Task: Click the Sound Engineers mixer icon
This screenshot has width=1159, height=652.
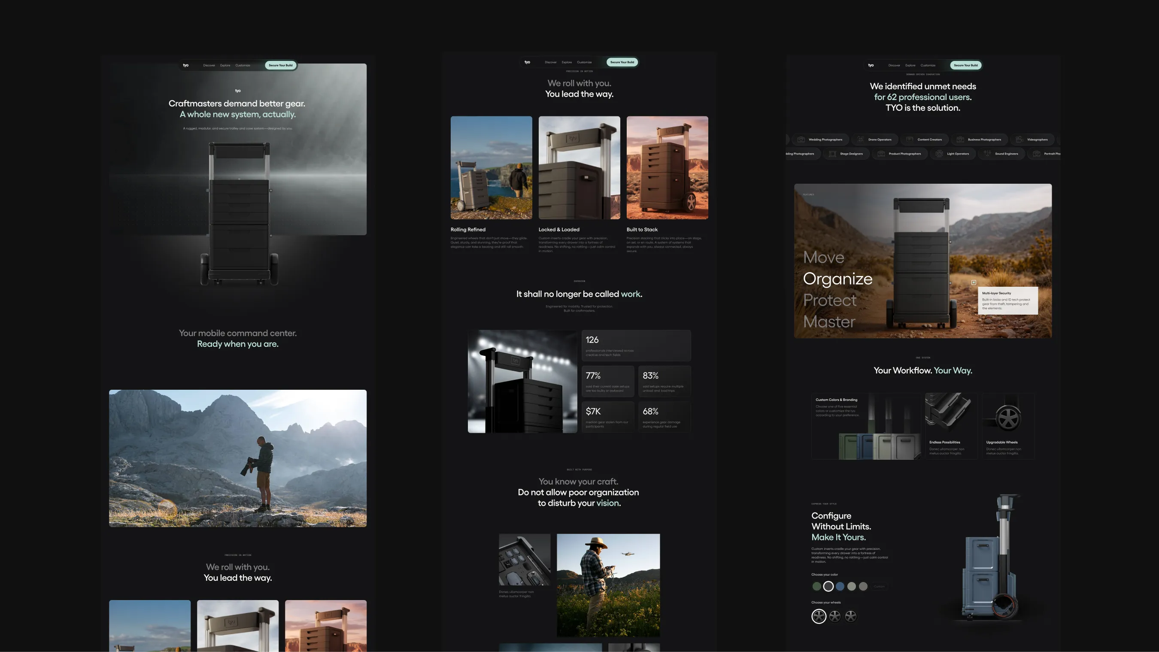Action: 988,153
